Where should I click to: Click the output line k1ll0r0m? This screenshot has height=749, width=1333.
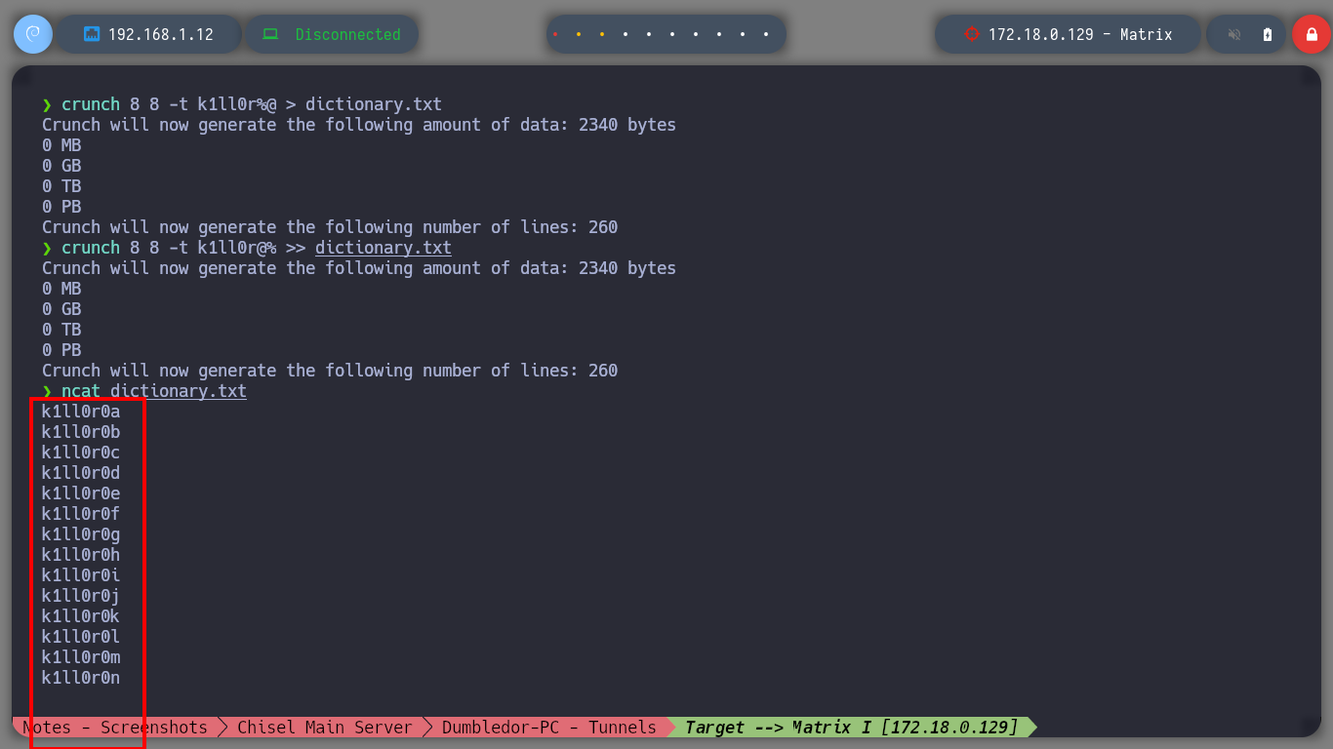click(x=81, y=657)
